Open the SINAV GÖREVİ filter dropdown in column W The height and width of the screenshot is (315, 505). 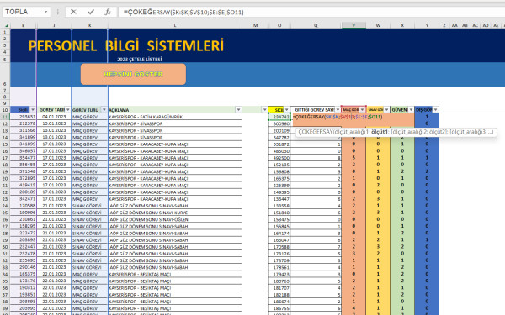coord(386,109)
